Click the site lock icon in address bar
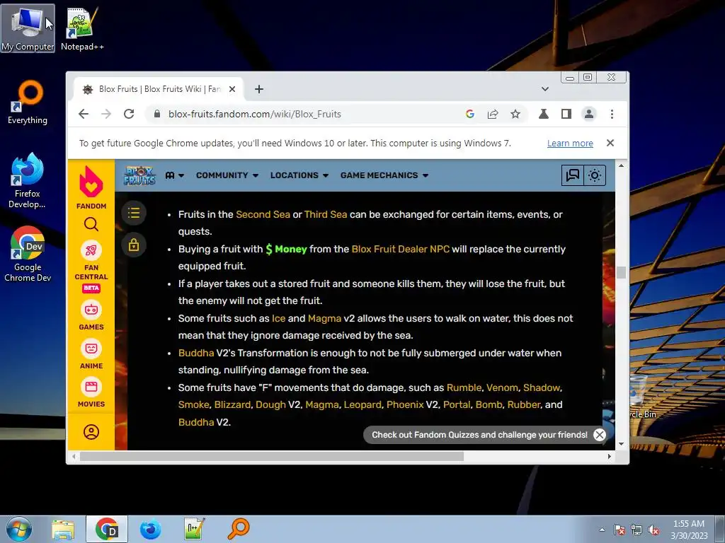This screenshot has height=543, width=725. point(157,114)
